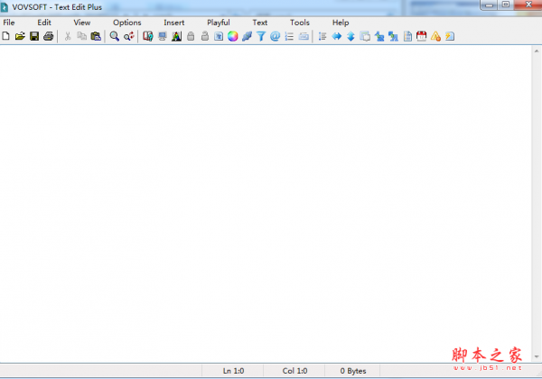The height and width of the screenshot is (379, 542).
Task: Click the book with question mark icon
Action: coord(148,36)
